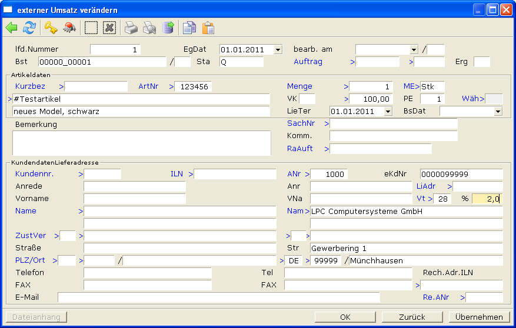The image size is (516, 328).
Task: Click the dashed box with X icon
Action: pos(109,28)
